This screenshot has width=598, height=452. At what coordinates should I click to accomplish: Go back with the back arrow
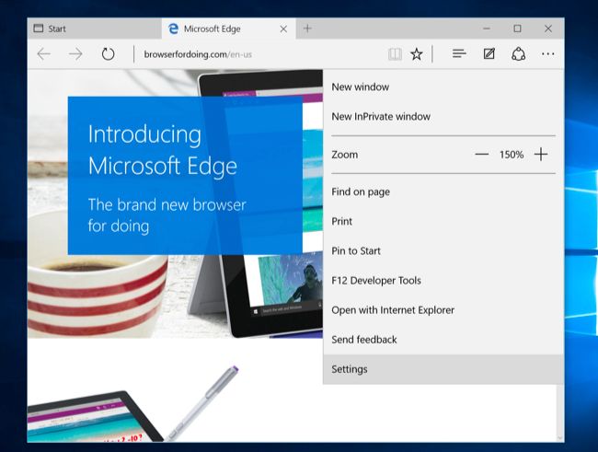[44, 54]
